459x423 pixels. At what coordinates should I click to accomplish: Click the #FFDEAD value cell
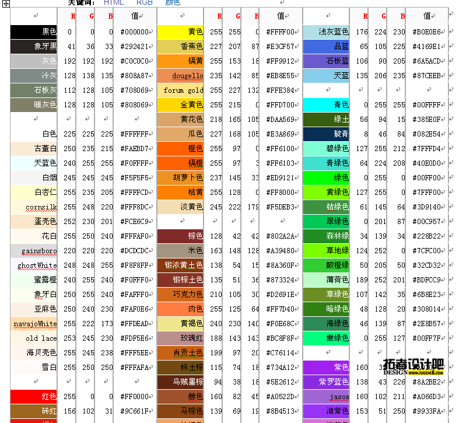[x=135, y=324]
